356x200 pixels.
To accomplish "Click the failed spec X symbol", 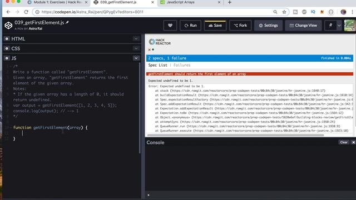I will [150, 49].
